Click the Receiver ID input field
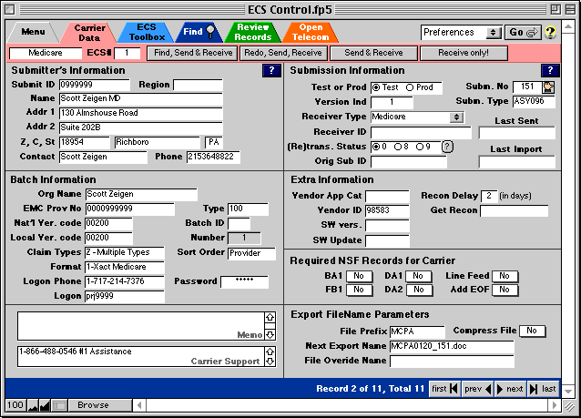This screenshot has height=418, width=581. 421,132
